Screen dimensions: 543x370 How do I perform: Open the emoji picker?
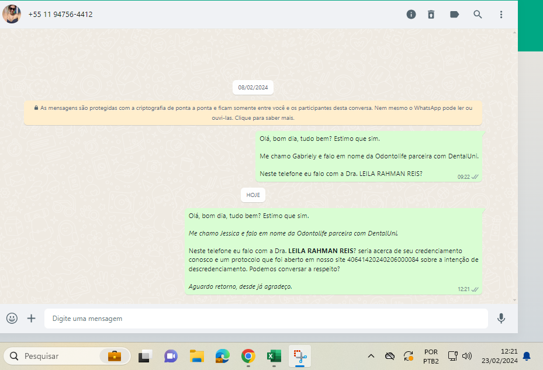click(12, 318)
